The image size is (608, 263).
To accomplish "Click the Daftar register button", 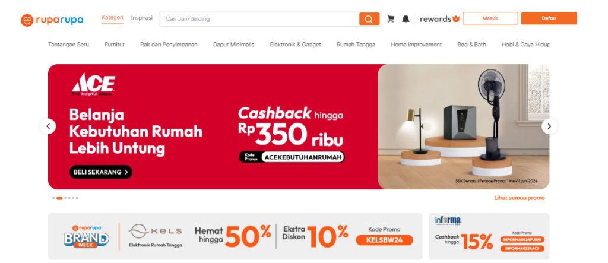I will tap(549, 18).
